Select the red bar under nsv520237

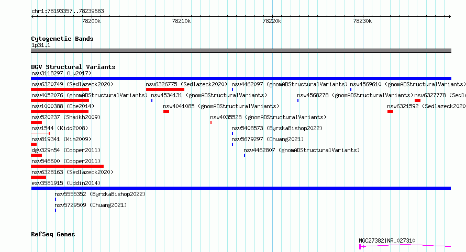(36, 122)
